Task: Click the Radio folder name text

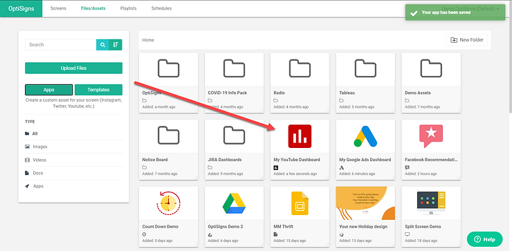Action: 280,93
